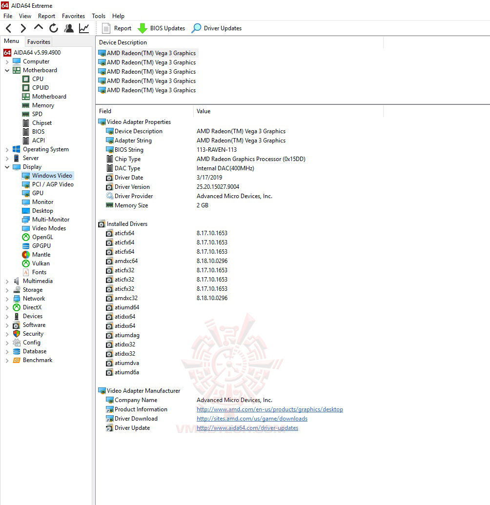The image size is (490, 505).
Task: Expand the Server tree node
Action: 7,158
